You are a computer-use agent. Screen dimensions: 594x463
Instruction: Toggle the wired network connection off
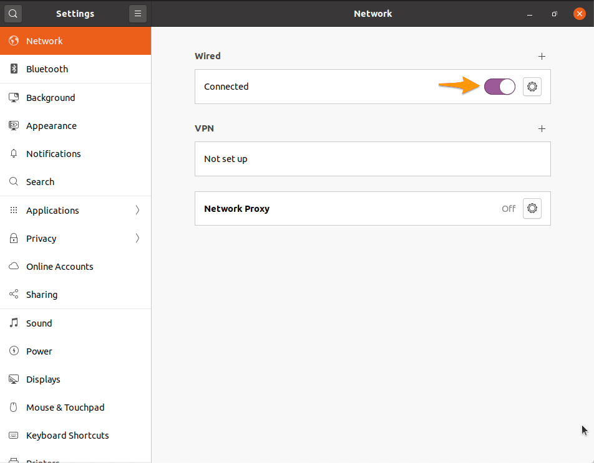pos(499,87)
